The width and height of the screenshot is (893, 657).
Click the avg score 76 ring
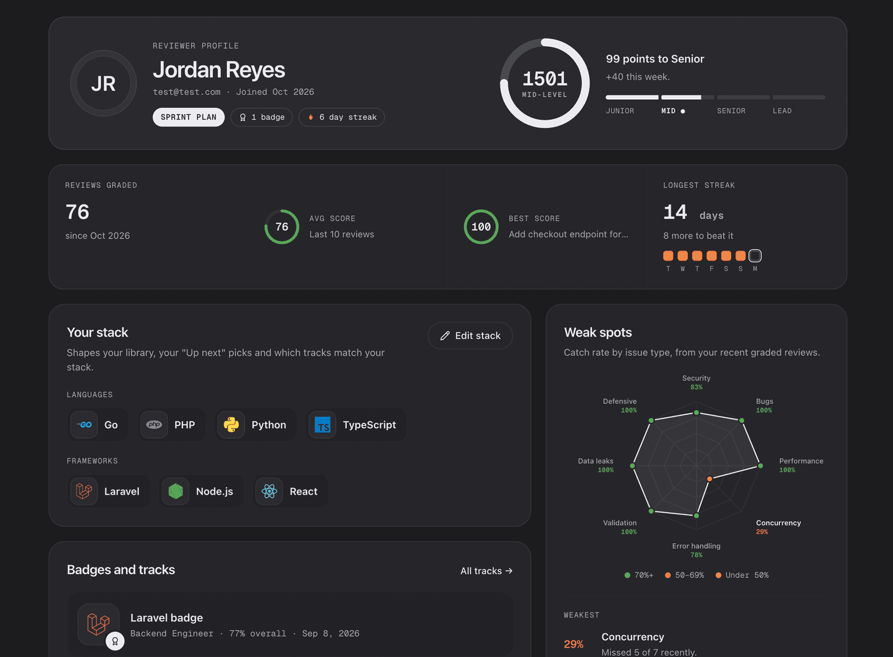point(282,227)
